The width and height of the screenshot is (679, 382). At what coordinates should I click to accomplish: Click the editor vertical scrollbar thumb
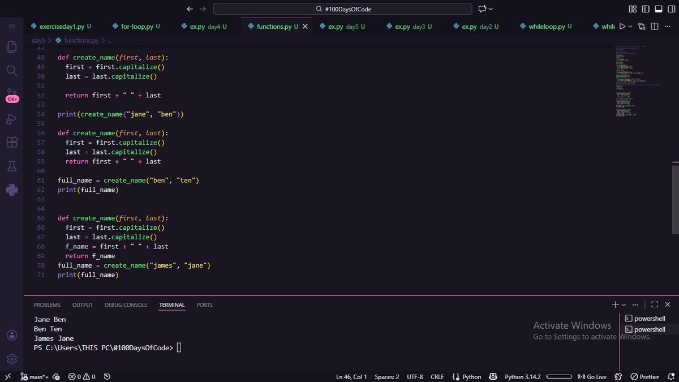pyautogui.click(x=675, y=199)
